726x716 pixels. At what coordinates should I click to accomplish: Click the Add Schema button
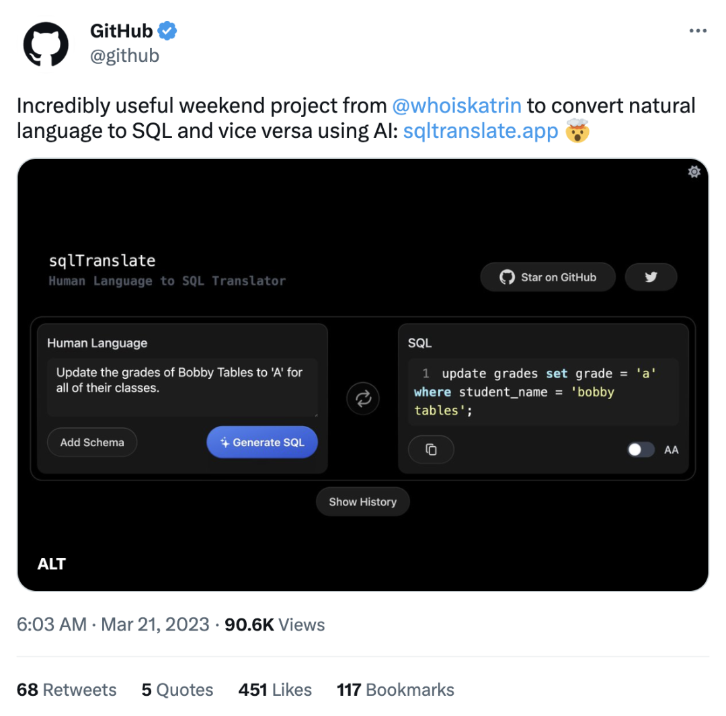coord(92,442)
